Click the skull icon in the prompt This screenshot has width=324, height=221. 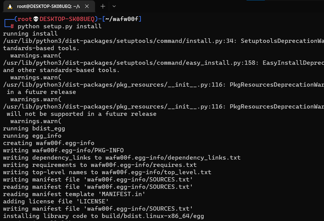[36, 19]
